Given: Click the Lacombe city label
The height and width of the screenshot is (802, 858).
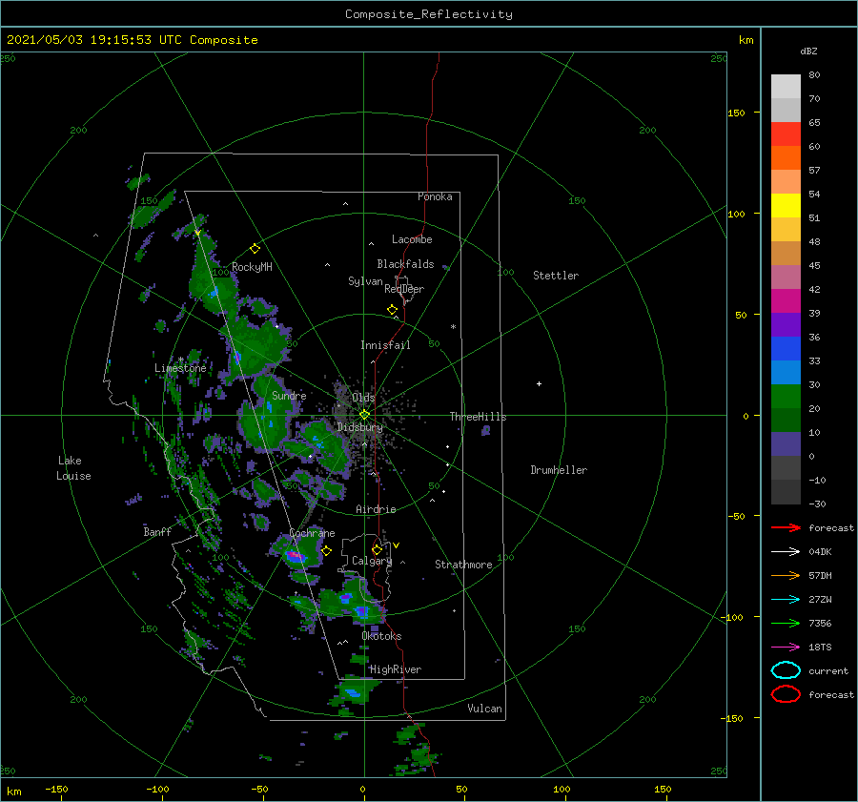Looking at the screenshot, I should coord(412,239).
